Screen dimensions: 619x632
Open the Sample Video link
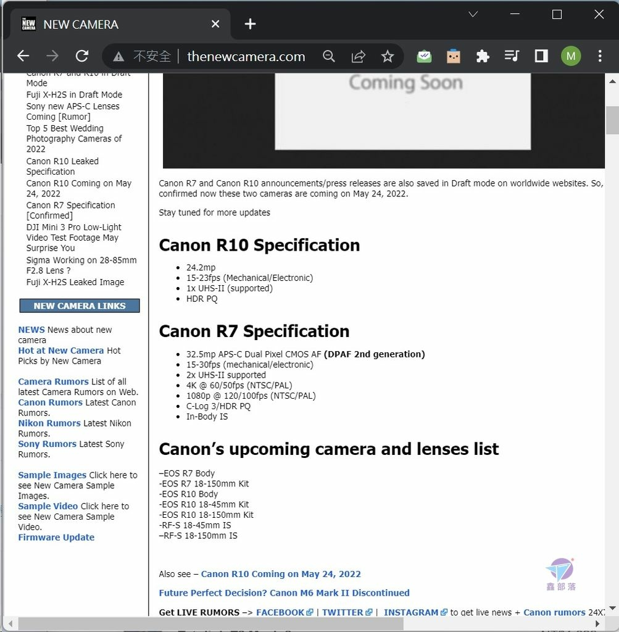(x=48, y=506)
